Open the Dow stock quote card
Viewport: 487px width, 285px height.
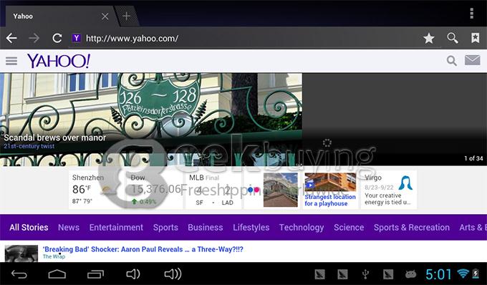point(155,189)
